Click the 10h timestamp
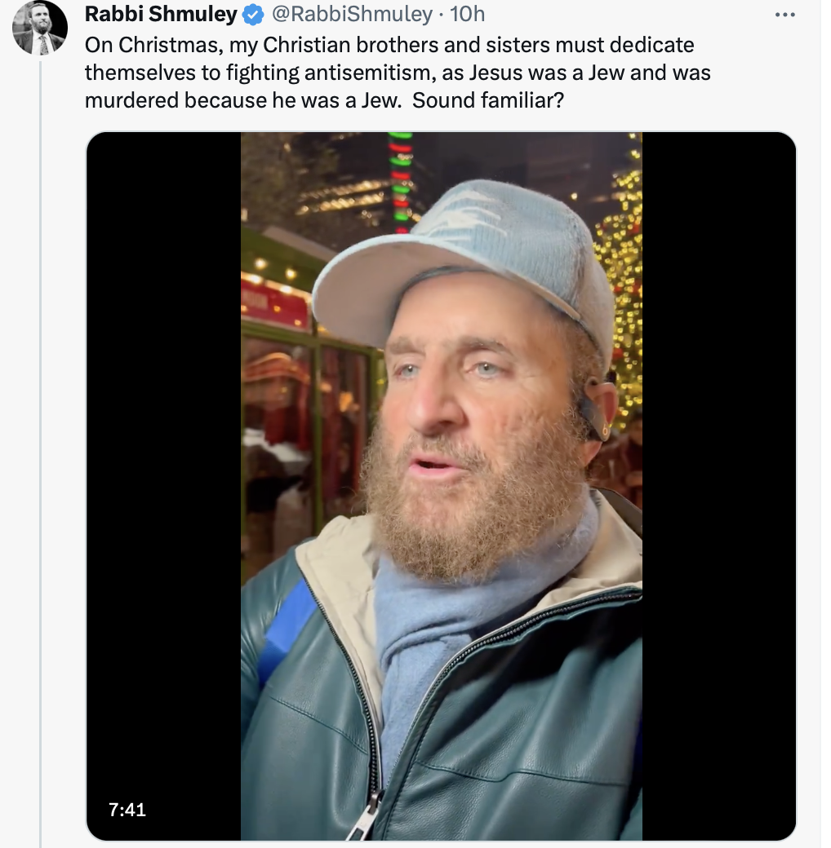 (468, 15)
